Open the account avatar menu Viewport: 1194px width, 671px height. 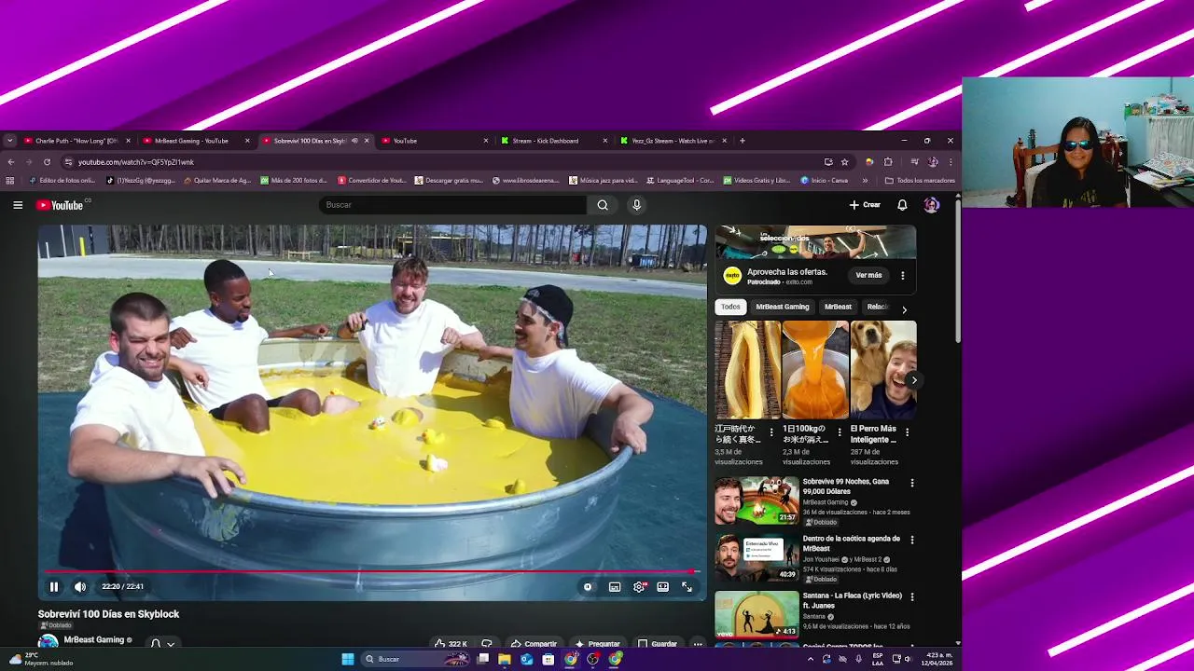(x=931, y=205)
